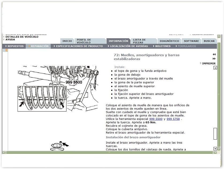This screenshot has width=224, height=169.
Task: Open the PERFIL DE VEHÍCULO tab
Action: [90, 41]
